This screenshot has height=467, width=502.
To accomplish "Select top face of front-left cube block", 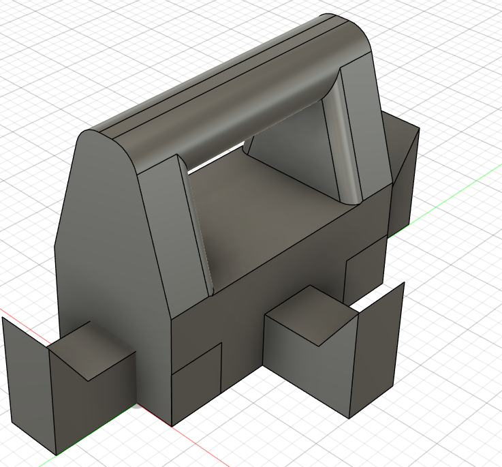I will 91,351.
